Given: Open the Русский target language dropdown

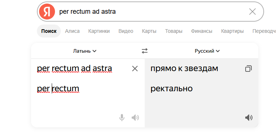Looking at the screenshot, I should tap(207, 51).
